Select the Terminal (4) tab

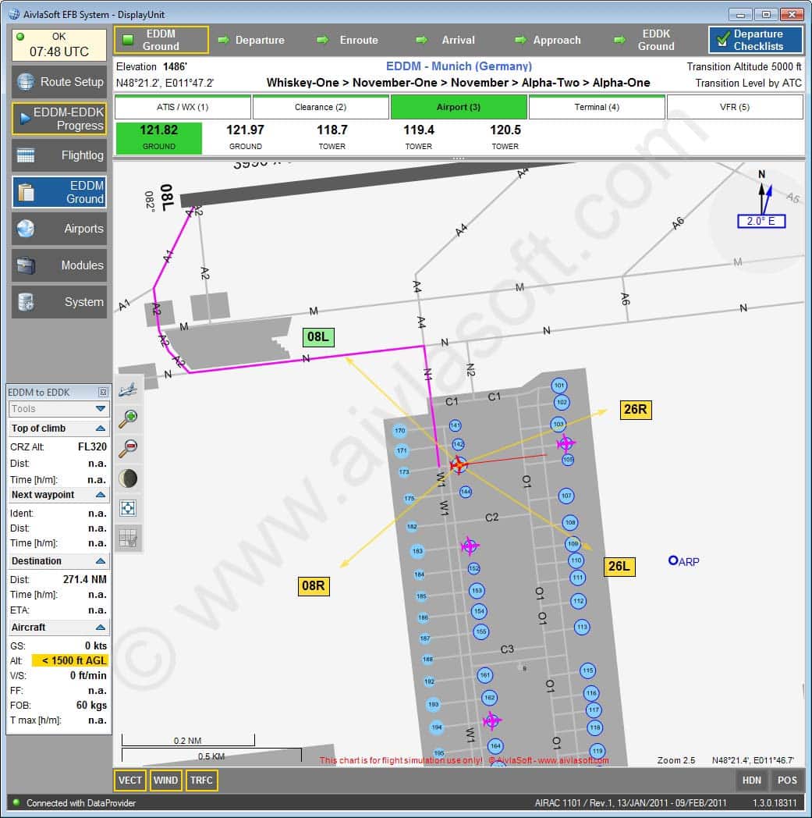tap(597, 107)
